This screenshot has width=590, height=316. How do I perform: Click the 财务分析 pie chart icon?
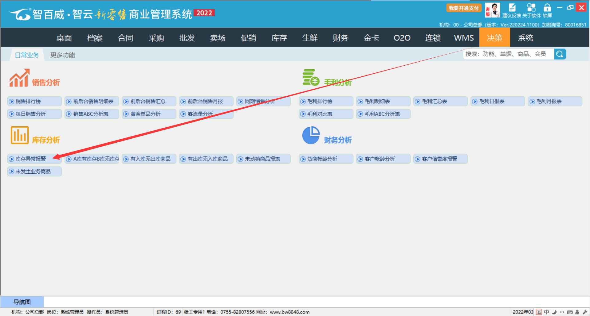click(311, 135)
